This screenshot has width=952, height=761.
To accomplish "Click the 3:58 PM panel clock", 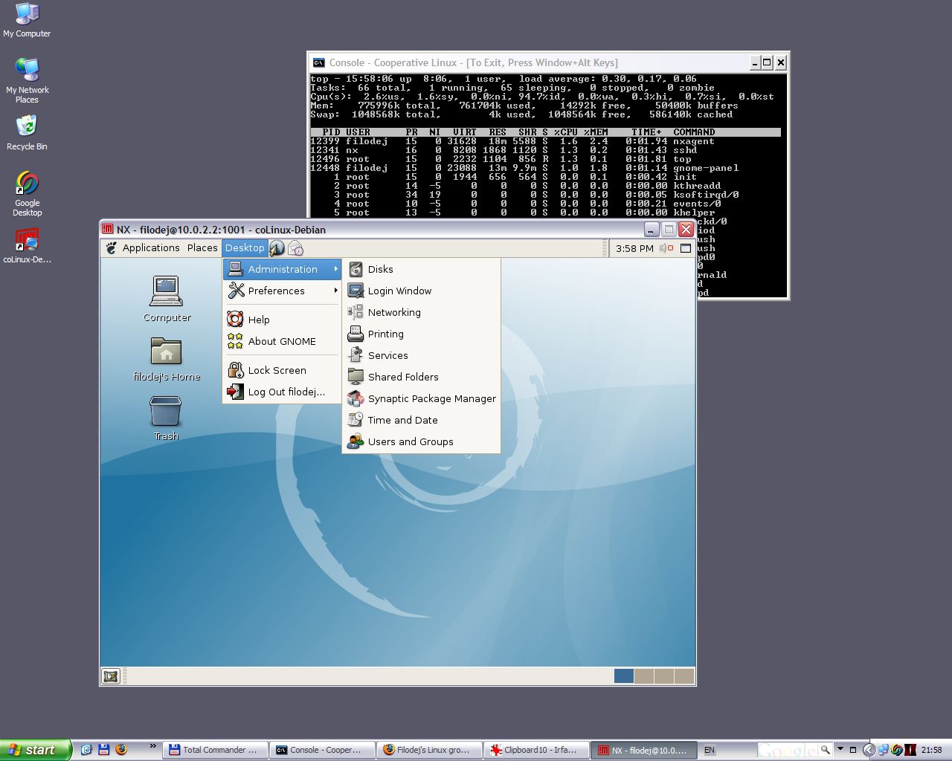I will 634,248.
